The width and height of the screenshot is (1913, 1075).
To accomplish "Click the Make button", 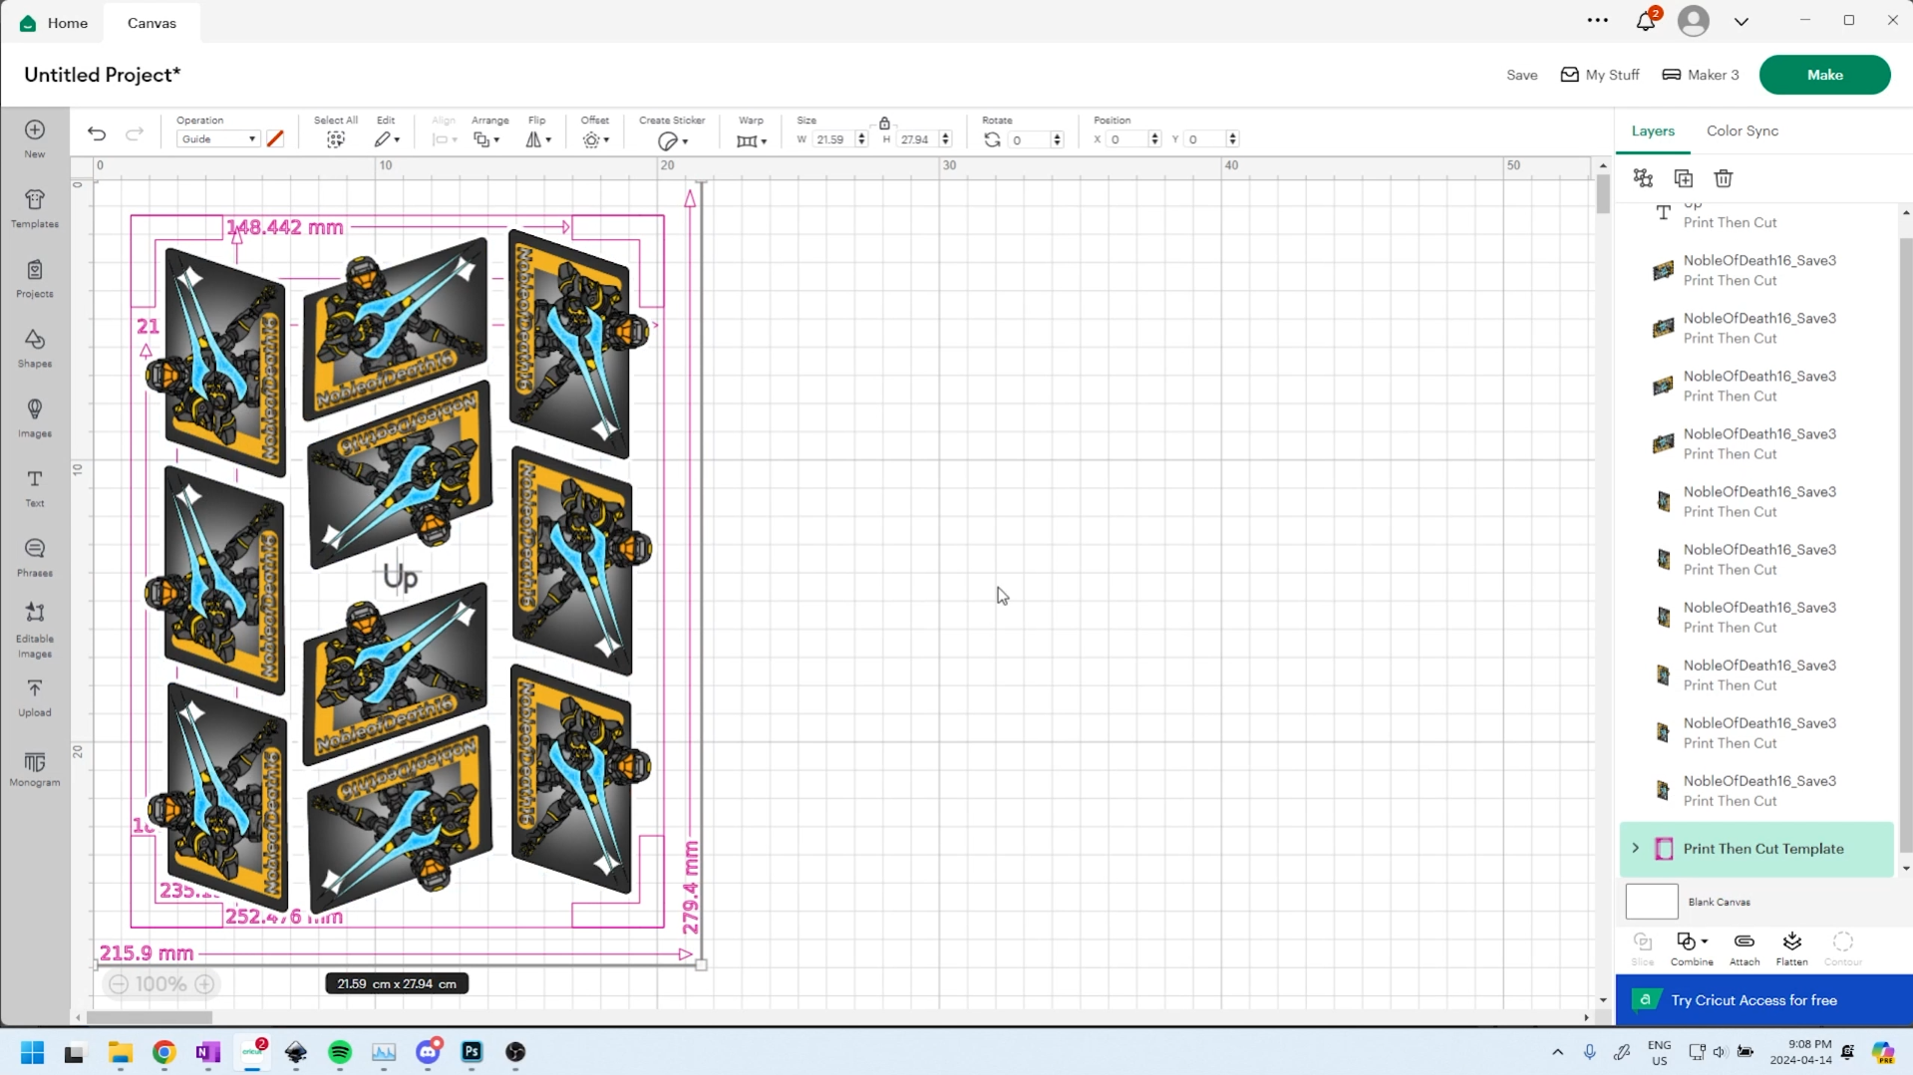I will click(1824, 75).
